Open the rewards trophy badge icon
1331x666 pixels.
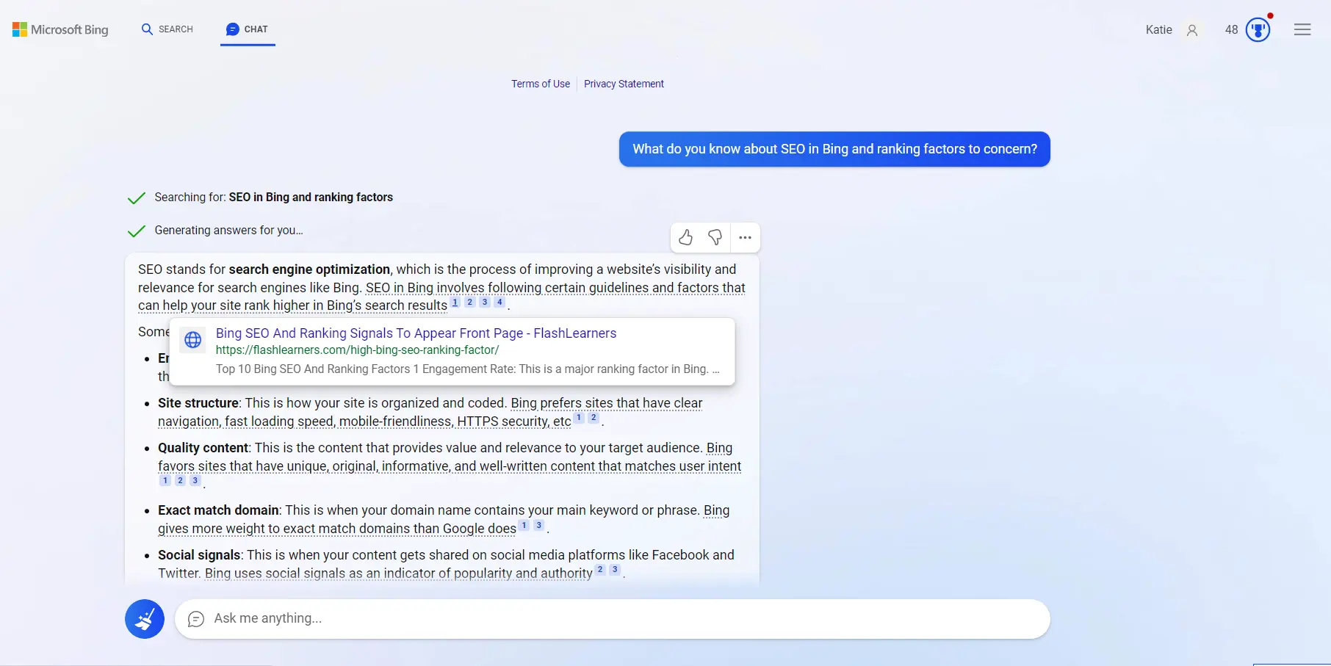pos(1258,30)
